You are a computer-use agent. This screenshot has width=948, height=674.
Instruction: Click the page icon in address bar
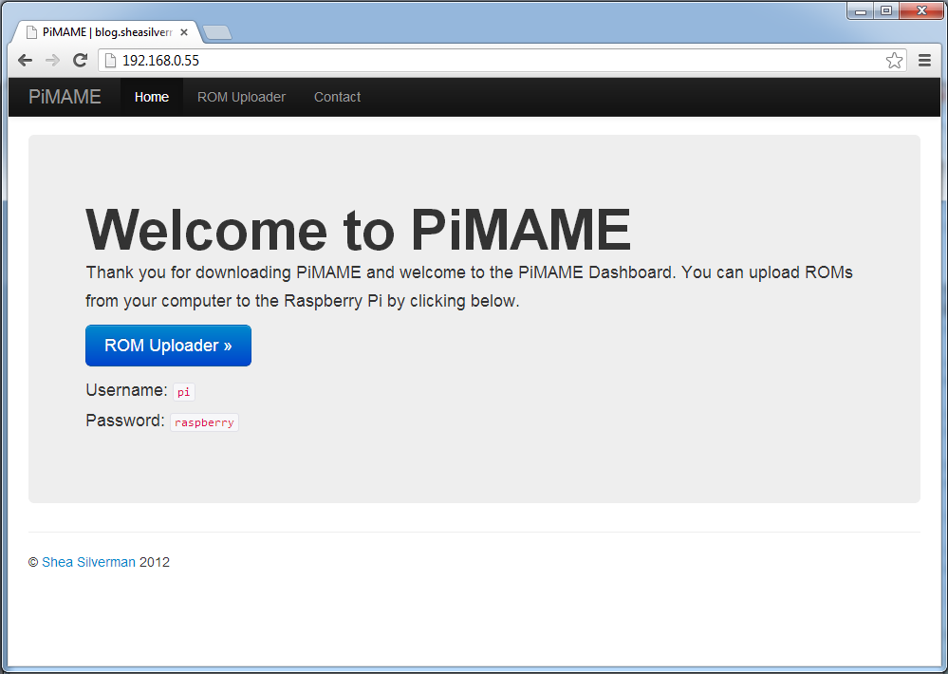(110, 61)
